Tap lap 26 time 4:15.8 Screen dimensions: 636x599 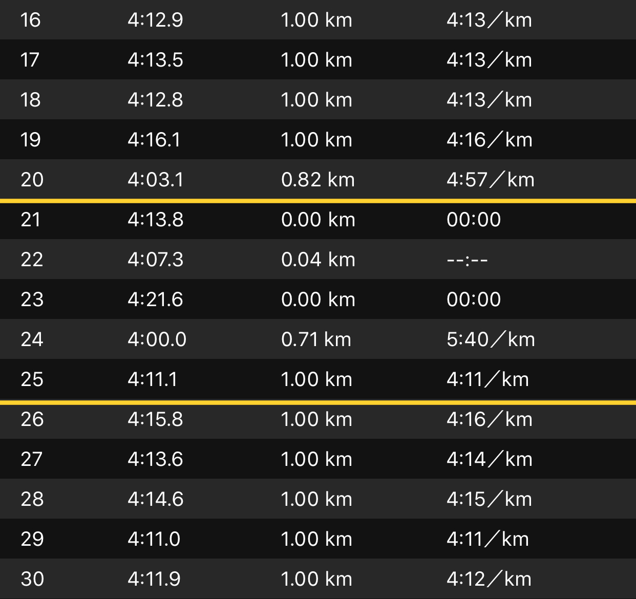[155, 419]
